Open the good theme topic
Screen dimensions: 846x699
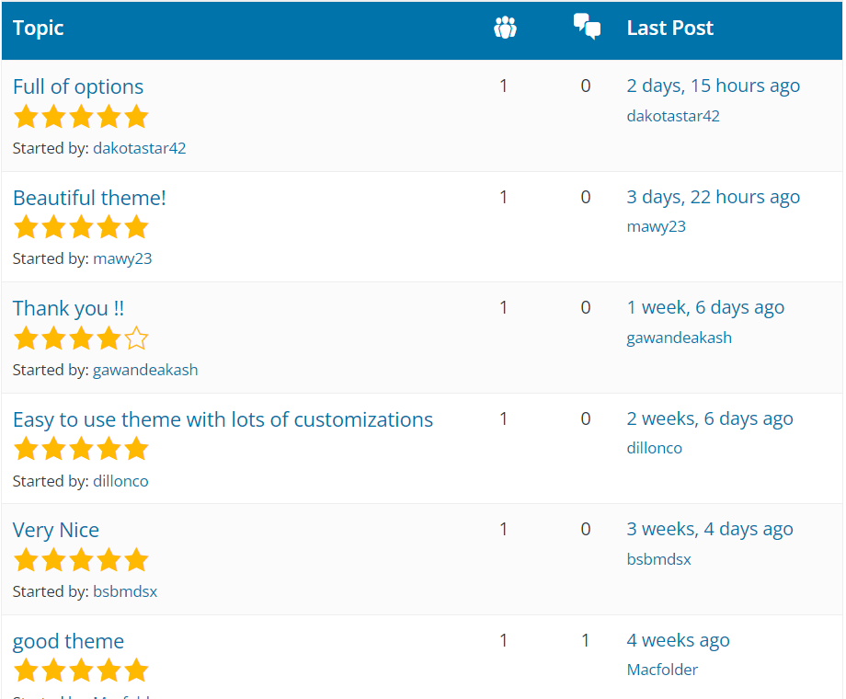68,641
